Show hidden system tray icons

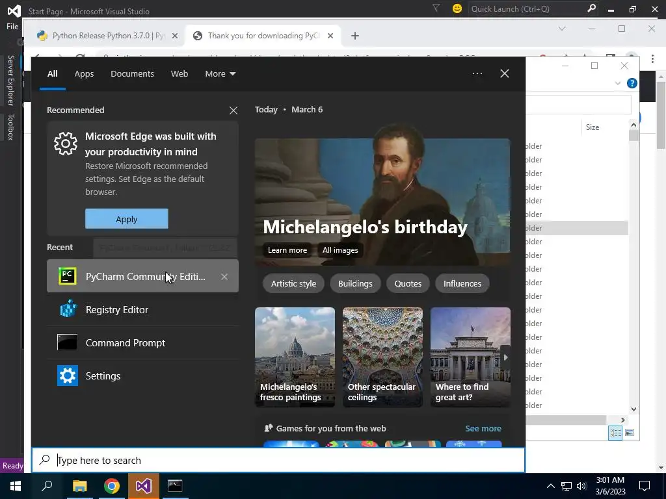click(550, 486)
